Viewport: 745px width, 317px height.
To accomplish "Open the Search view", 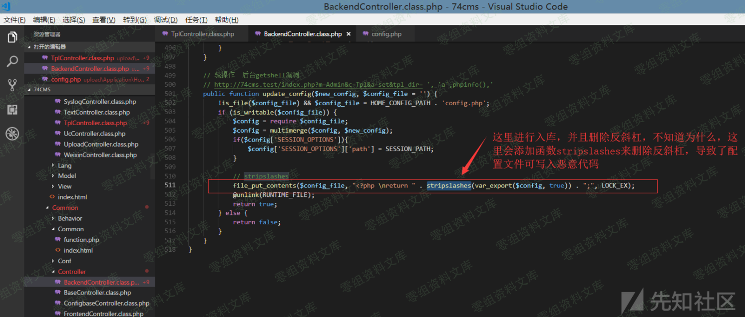I will [x=12, y=61].
